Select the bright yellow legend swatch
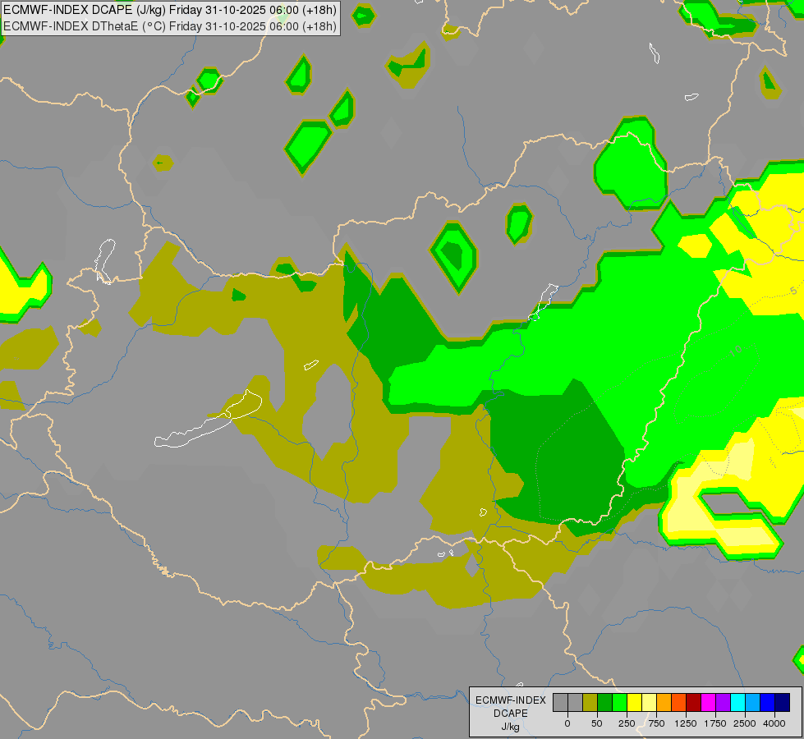The image size is (804, 739). pos(634,702)
